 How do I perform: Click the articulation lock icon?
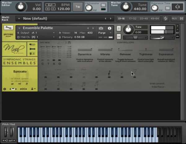click(x=32, y=89)
